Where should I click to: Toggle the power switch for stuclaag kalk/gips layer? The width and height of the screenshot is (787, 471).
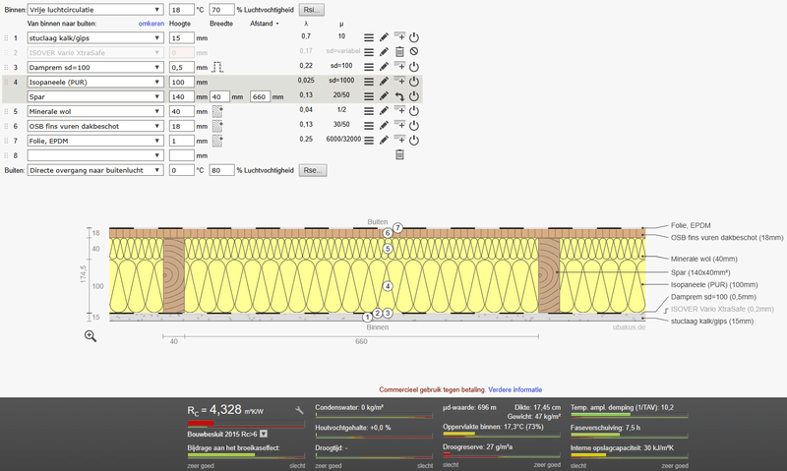(x=414, y=37)
